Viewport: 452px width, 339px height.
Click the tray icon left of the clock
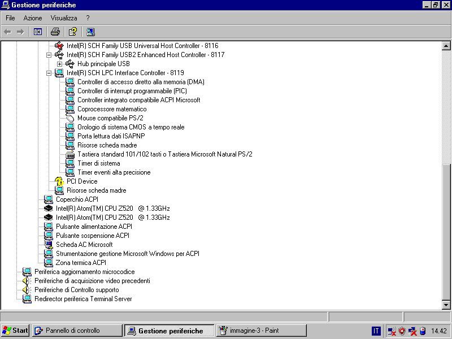point(423,331)
